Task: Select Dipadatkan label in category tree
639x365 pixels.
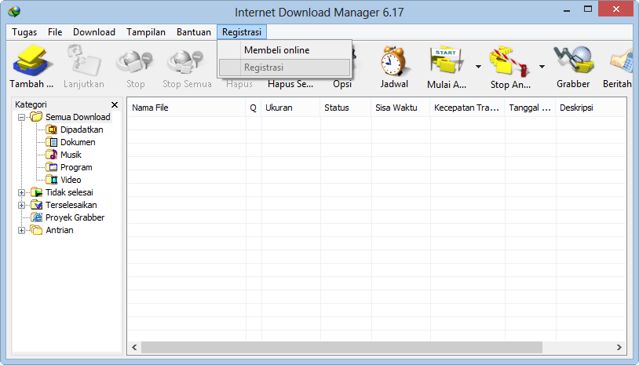Action: (x=82, y=130)
